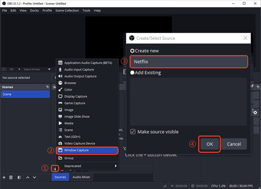The image size is (261, 189).
Task: Click the Add Existing sources list box
Action: pos(188,102)
